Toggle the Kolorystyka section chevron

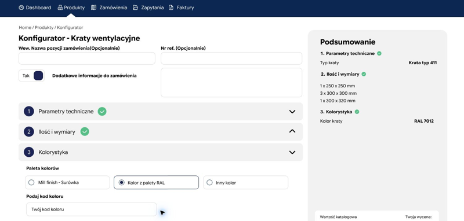point(292,152)
